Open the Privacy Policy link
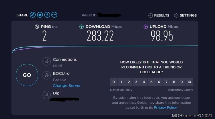This screenshot has height=119, width=215. coord(165,108)
